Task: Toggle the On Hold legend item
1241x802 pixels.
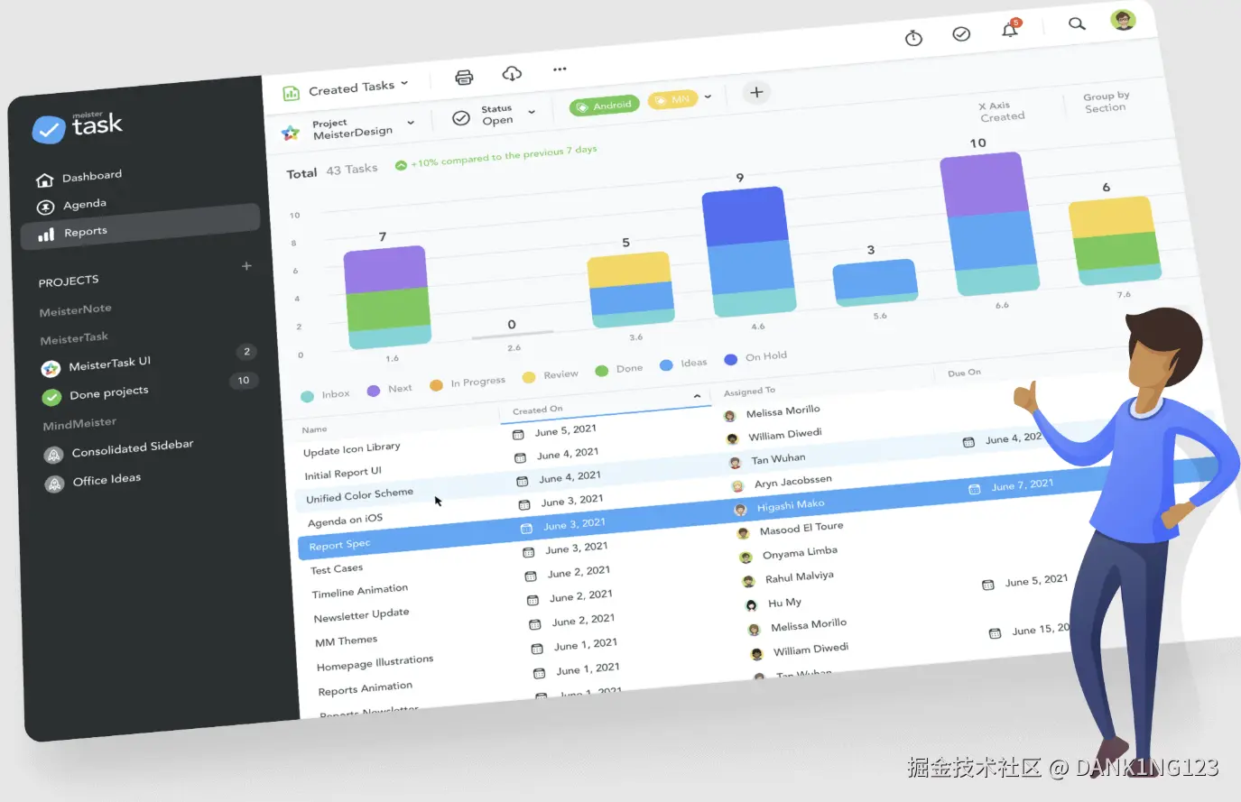Action: 755,357
